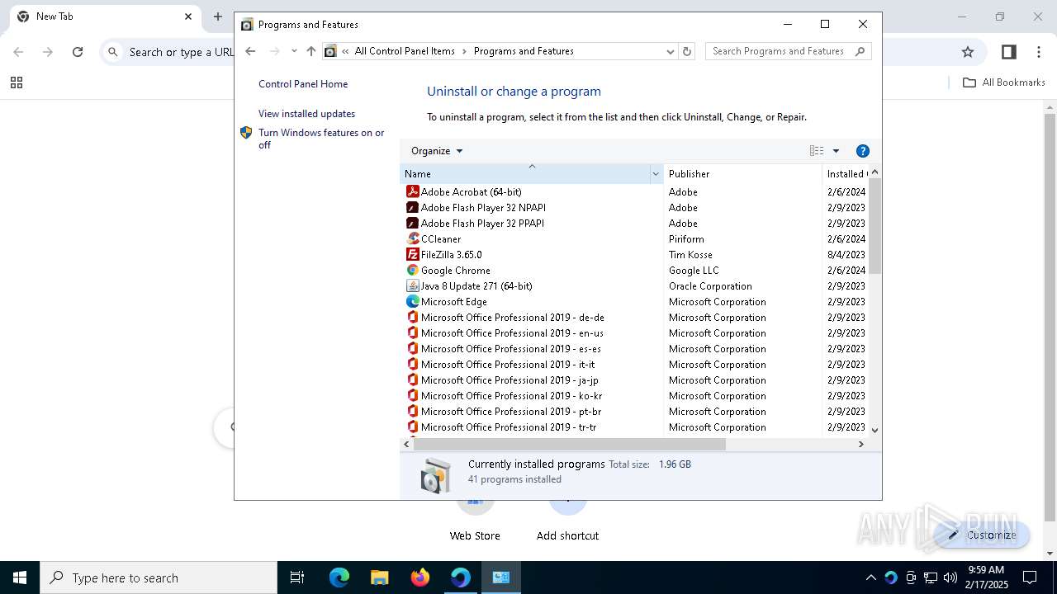1057x594 pixels.
Task: Show hidden system tray icons
Action: [870, 577]
